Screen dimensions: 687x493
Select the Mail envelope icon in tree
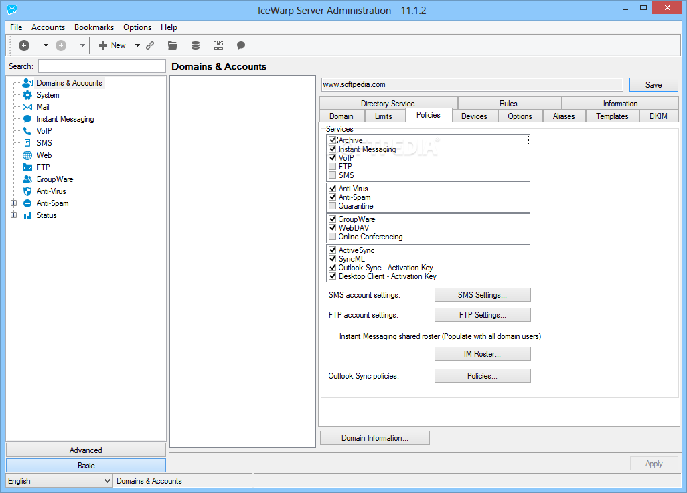[27, 107]
